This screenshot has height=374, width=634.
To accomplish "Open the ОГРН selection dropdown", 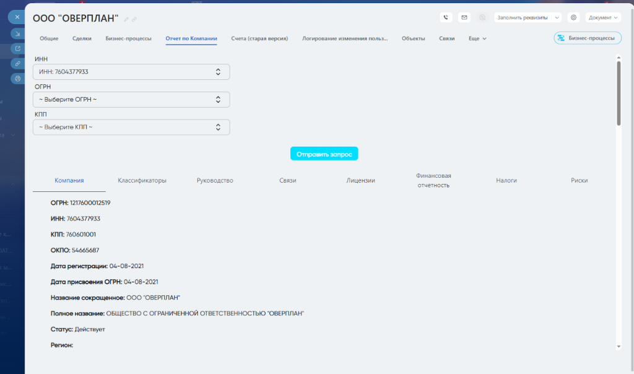I will click(131, 99).
